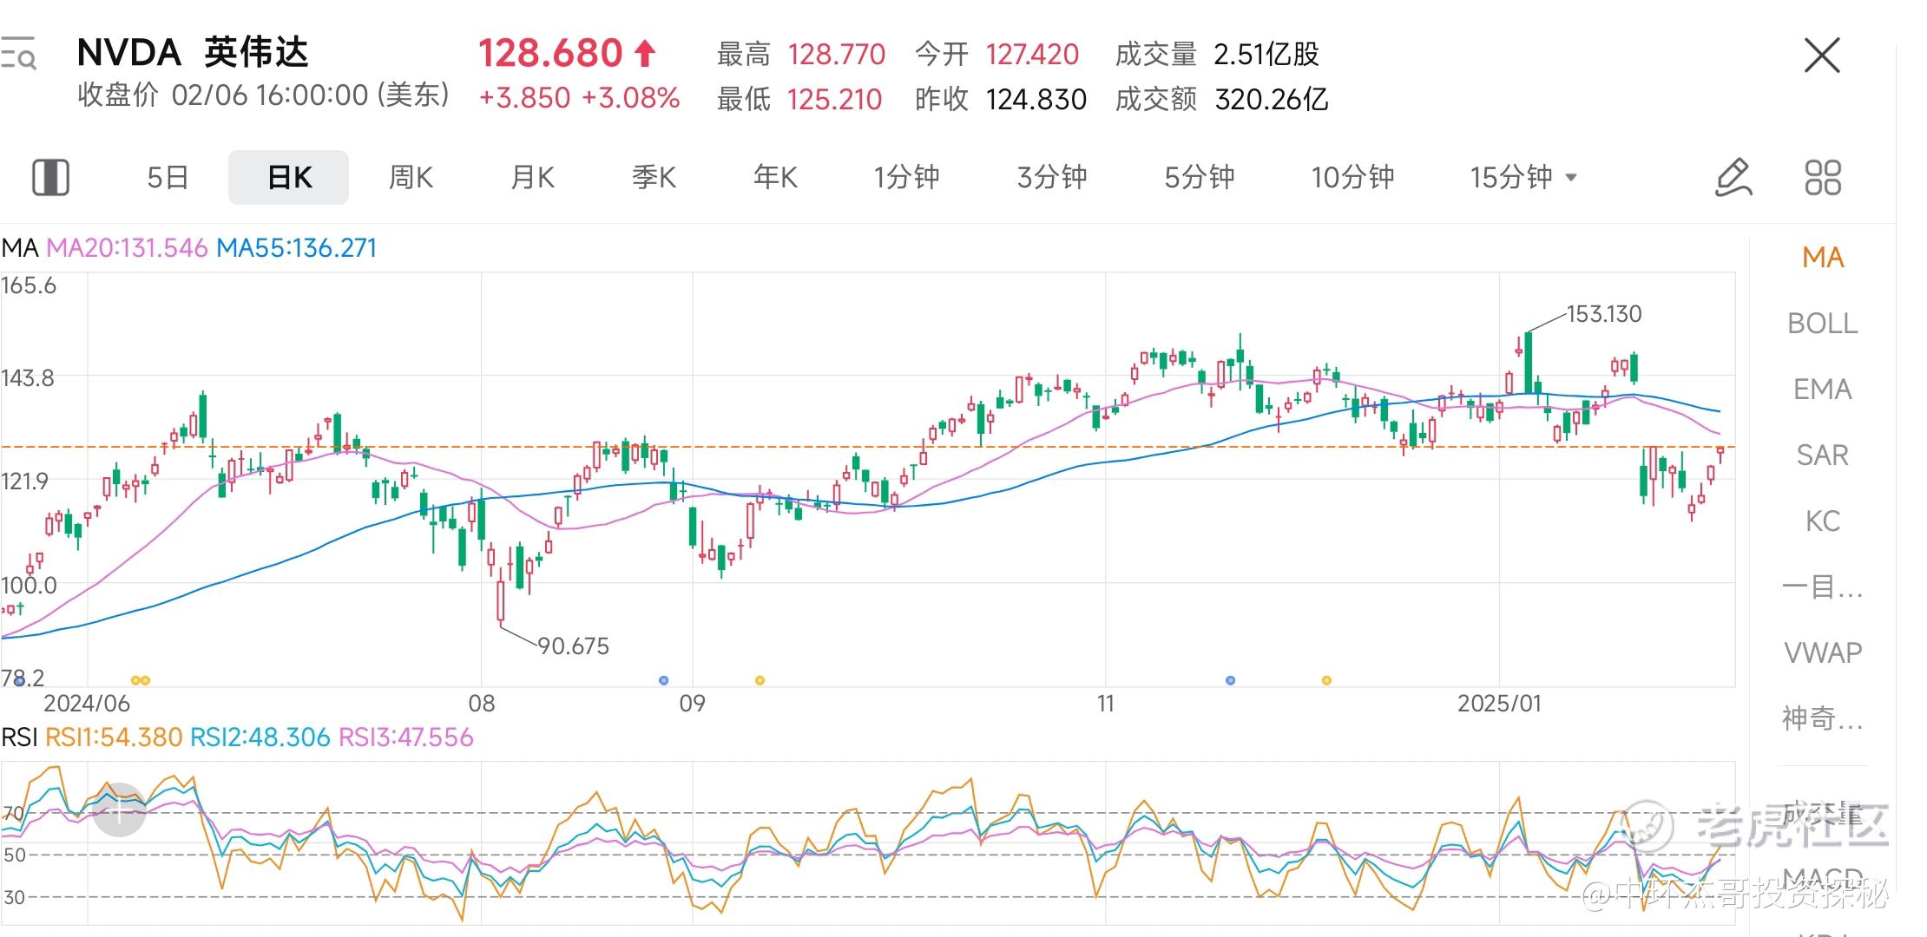Expand the 15分钟 interval dropdown

point(1523,177)
